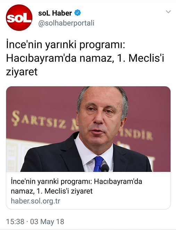Follow the haber.sol.org.tr domain link
This screenshot has width=176, height=230.
click(35, 201)
